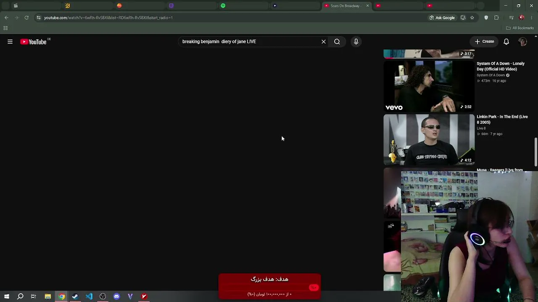Open Linkin Park In The End thumbnail
Viewport: 538px width, 302px height.
429,140
